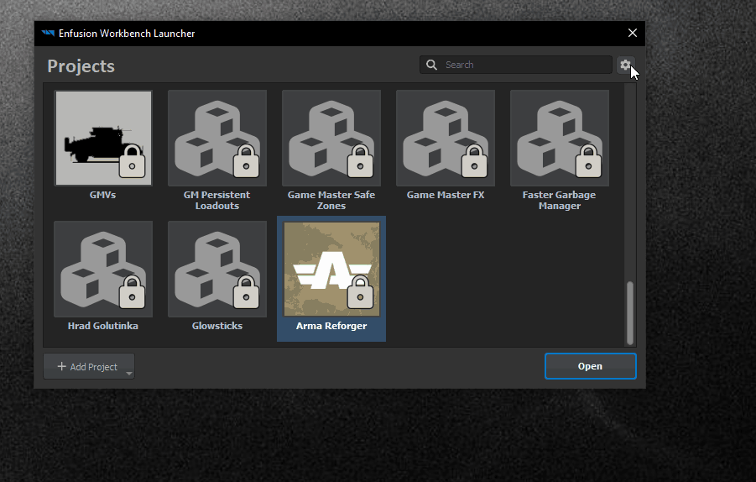
Task: Click the "Glowsticks" label
Action: coord(217,326)
